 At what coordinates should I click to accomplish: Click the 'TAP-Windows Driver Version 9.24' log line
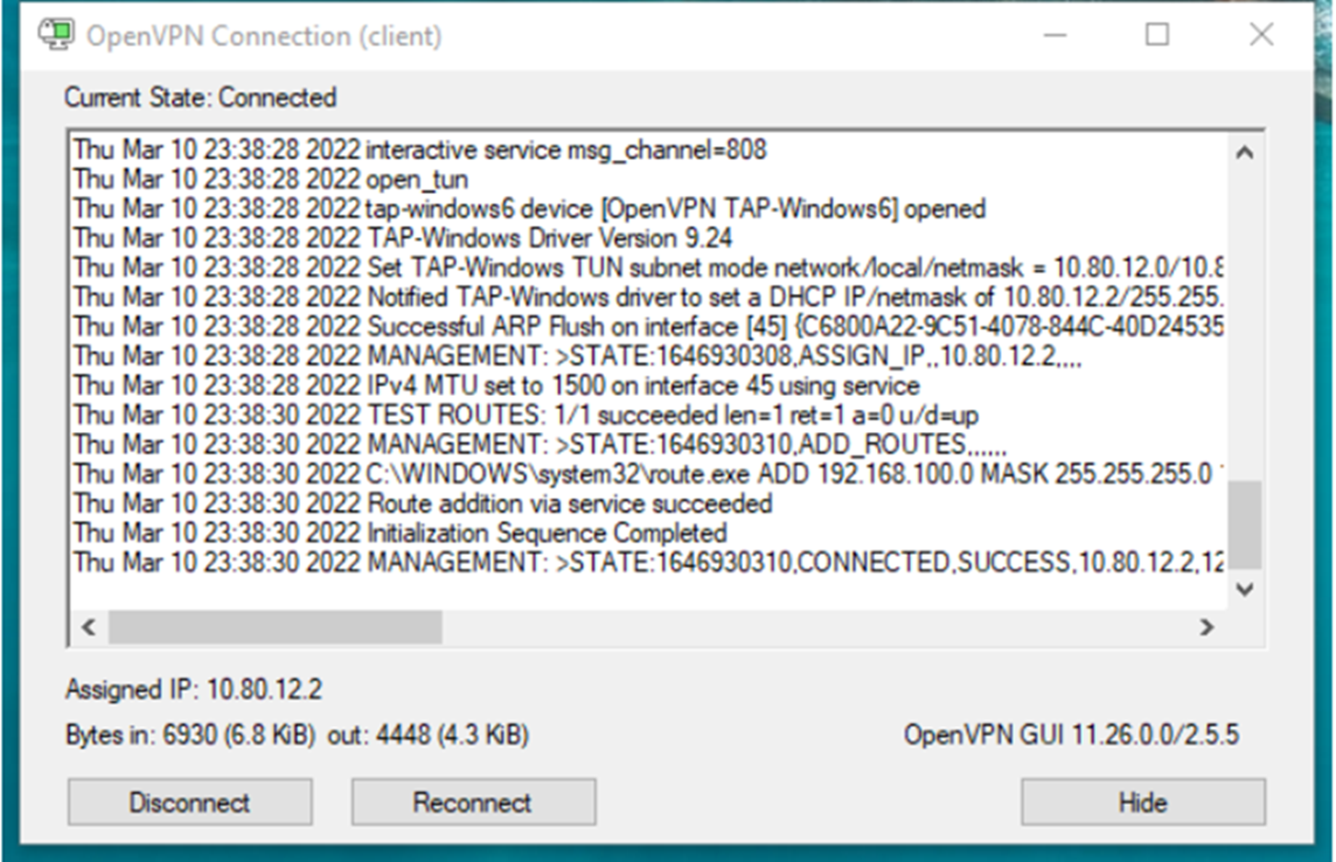549,238
